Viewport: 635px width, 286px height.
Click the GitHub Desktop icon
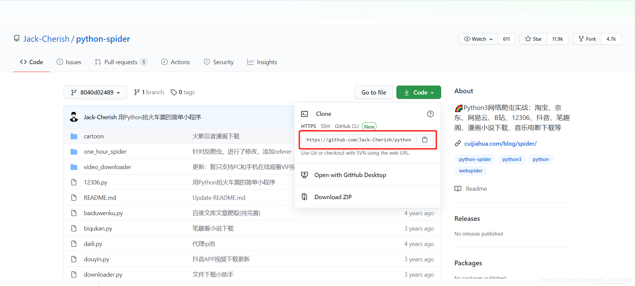(304, 175)
